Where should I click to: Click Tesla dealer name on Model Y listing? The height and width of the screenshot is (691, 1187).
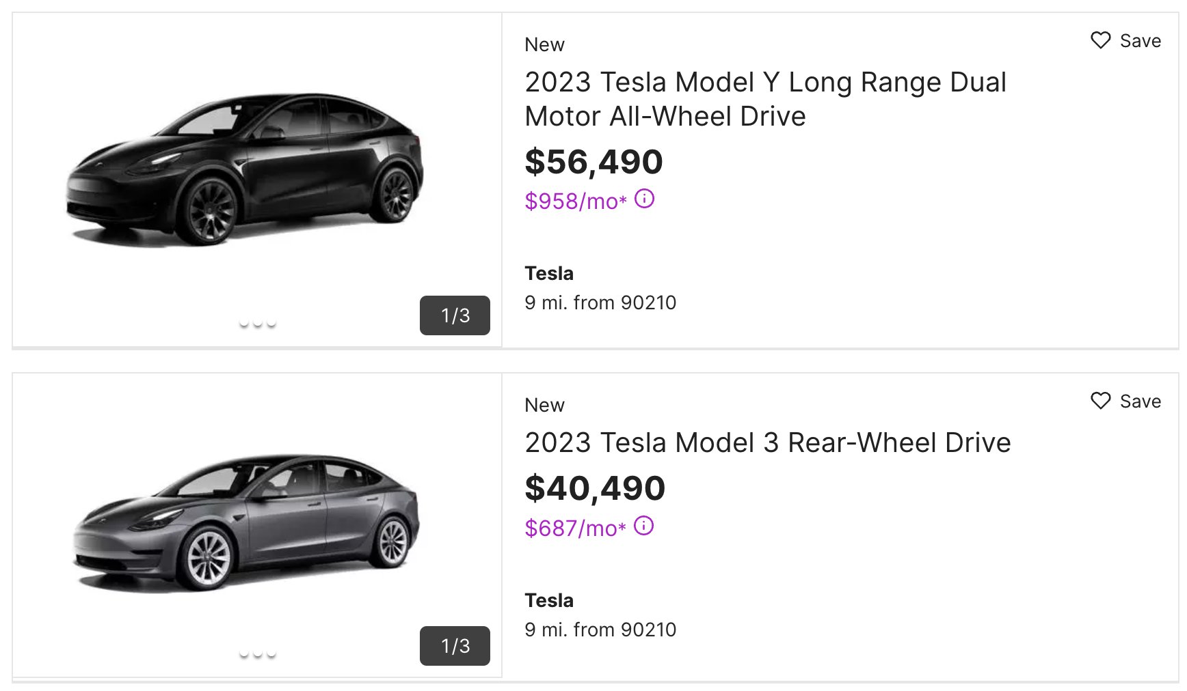549,273
